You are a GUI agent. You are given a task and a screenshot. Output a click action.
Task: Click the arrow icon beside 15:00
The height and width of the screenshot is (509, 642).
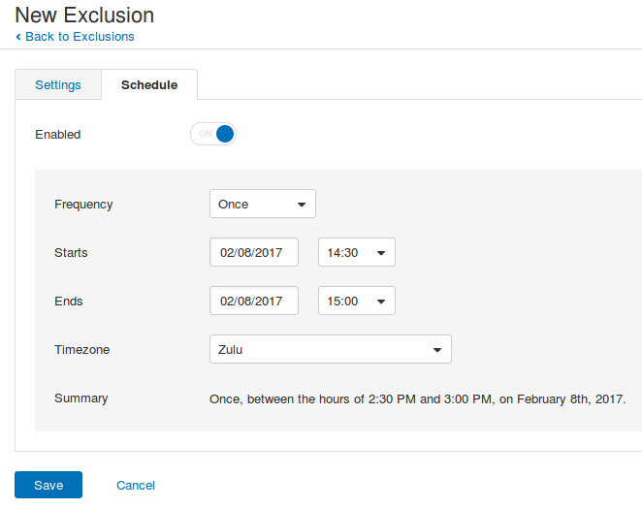381,302
